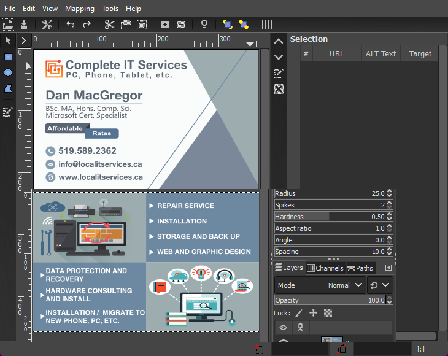Click the Spacing stepper arrows
The width and height of the screenshot is (448, 356).
[x=390, y=252]
